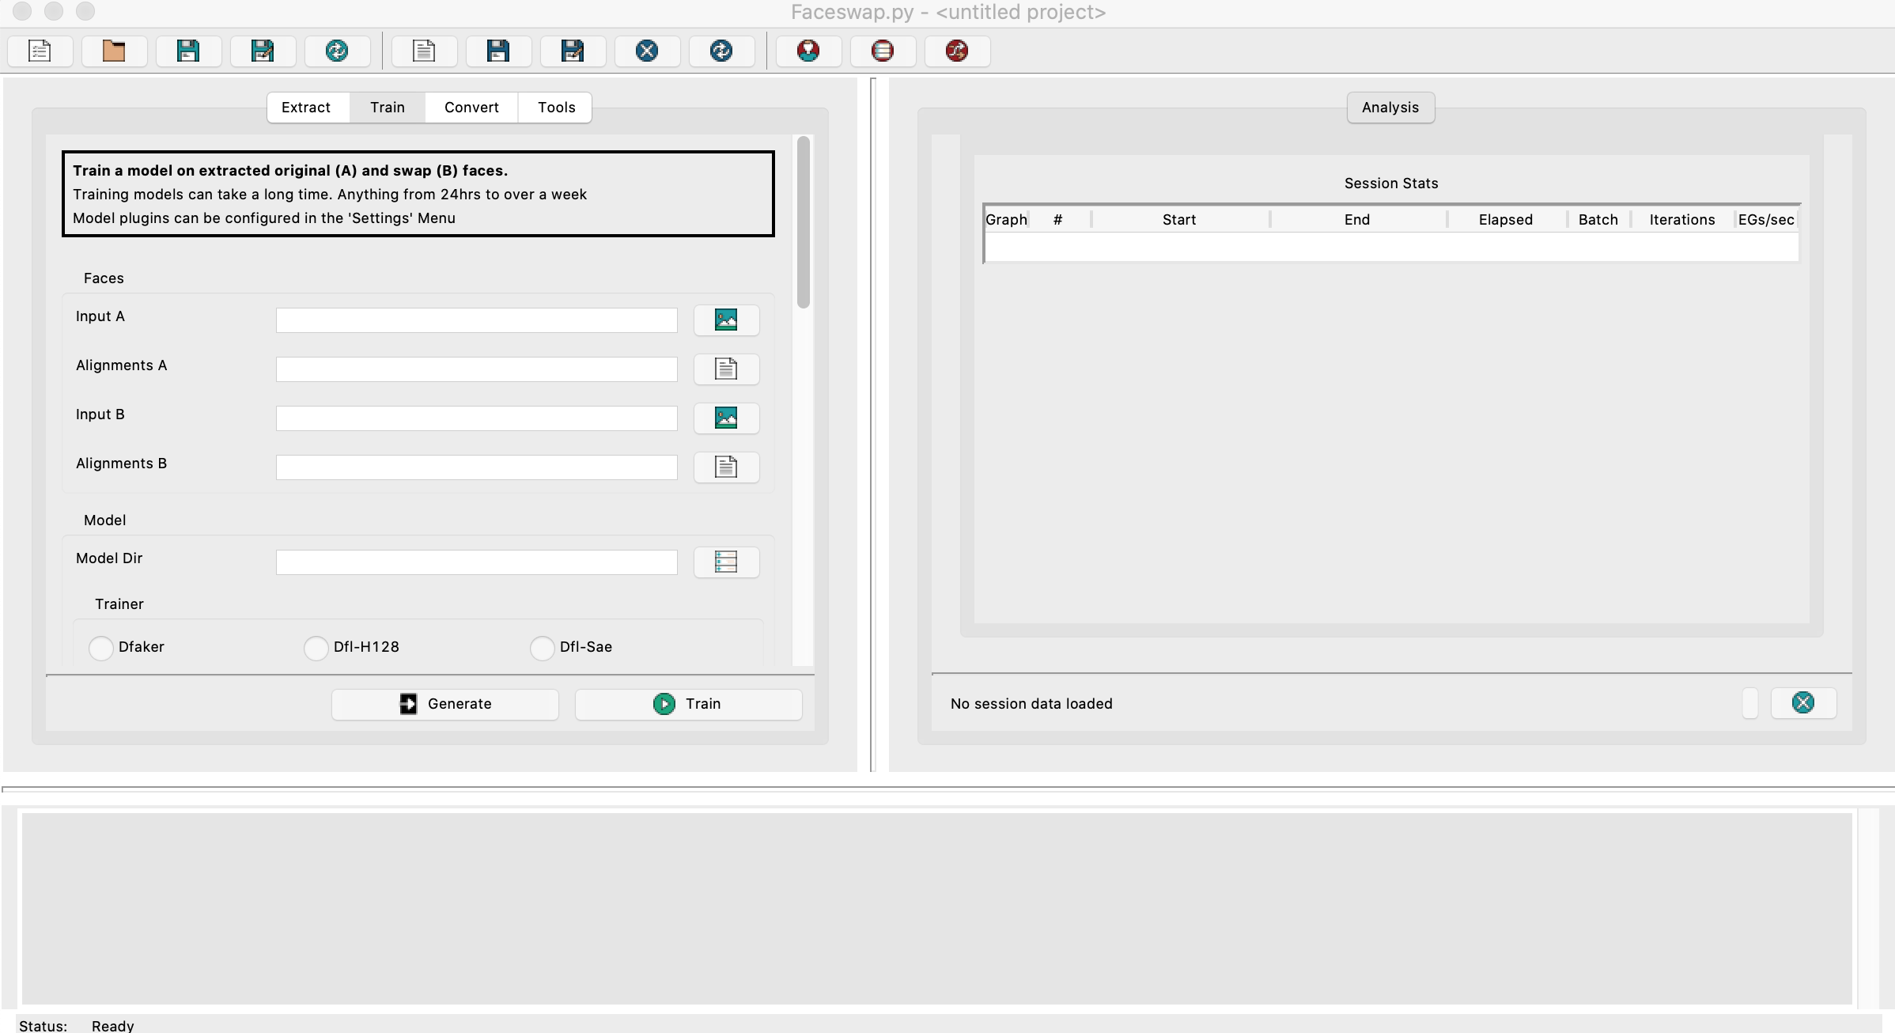Open train settings with red list icon
1895x1033 pixels.
coord(883,51)
